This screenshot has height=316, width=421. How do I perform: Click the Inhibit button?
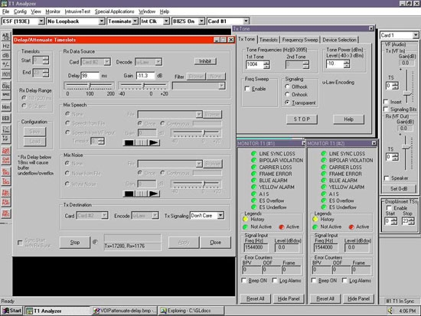(205, 61)
